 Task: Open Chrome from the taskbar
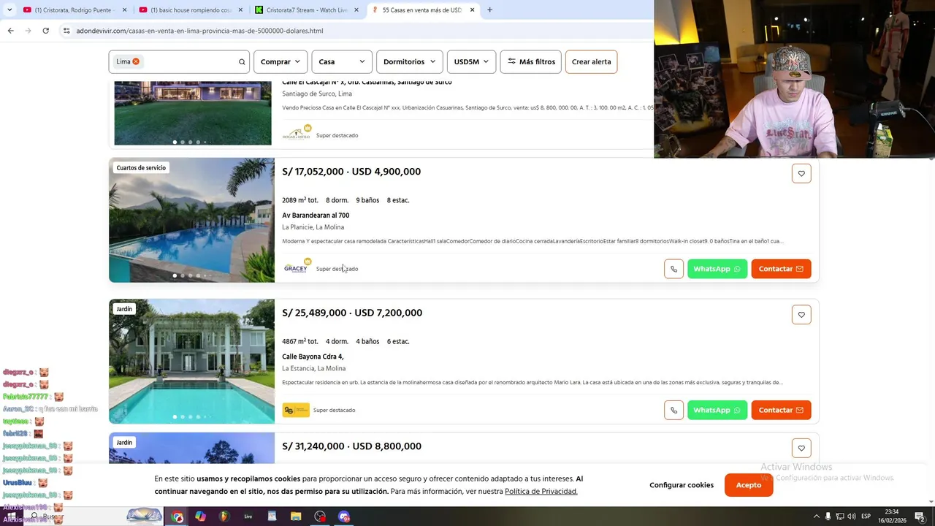click(178, 517)
